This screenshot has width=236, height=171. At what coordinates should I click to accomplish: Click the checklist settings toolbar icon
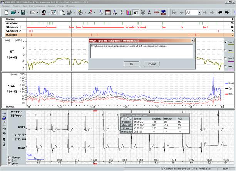coord(54,12)
